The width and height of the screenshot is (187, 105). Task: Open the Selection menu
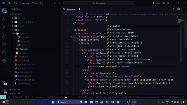25,3
